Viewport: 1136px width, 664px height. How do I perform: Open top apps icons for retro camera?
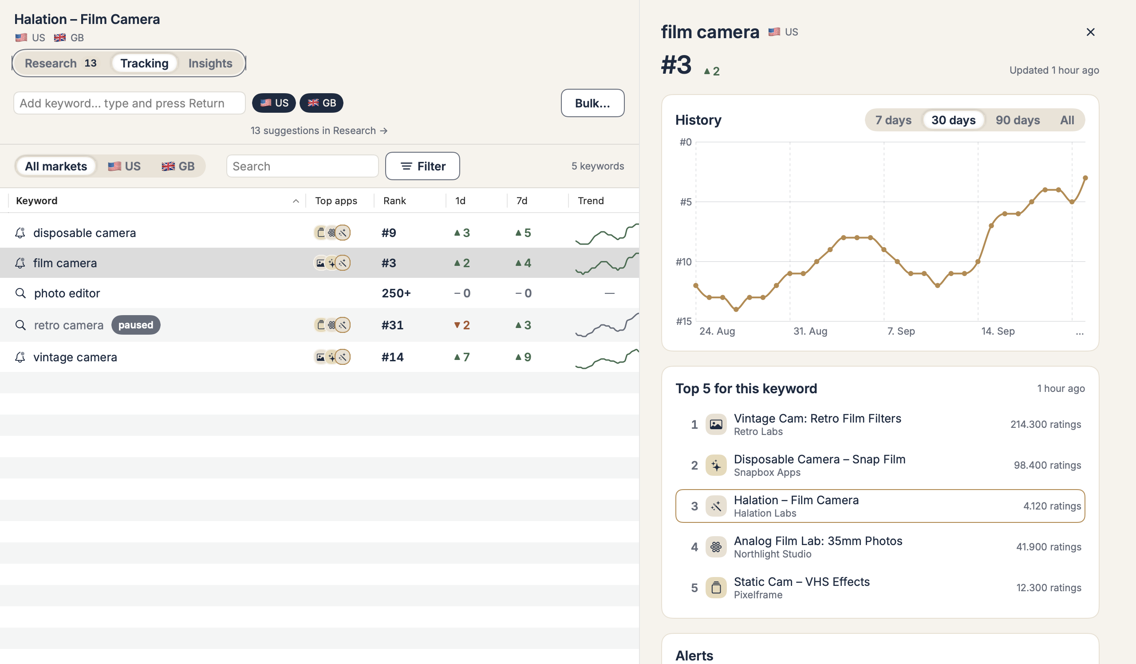[x=332, y=324]
